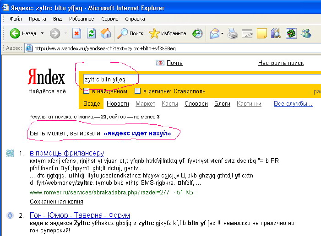
Task: Click the yellow note toolbar icon
Action: pos(262,33)
